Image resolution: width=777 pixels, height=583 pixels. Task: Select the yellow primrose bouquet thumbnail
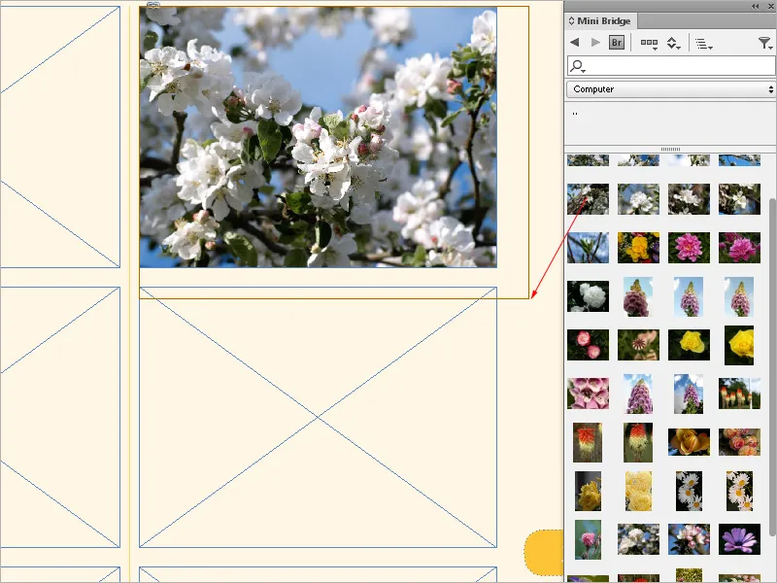tap(638, 248)
